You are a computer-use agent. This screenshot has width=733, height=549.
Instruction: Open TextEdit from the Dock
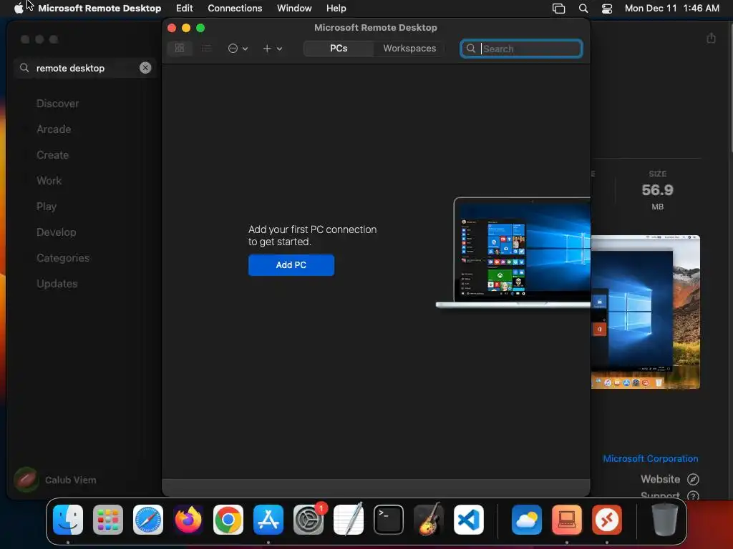[349, 520]
